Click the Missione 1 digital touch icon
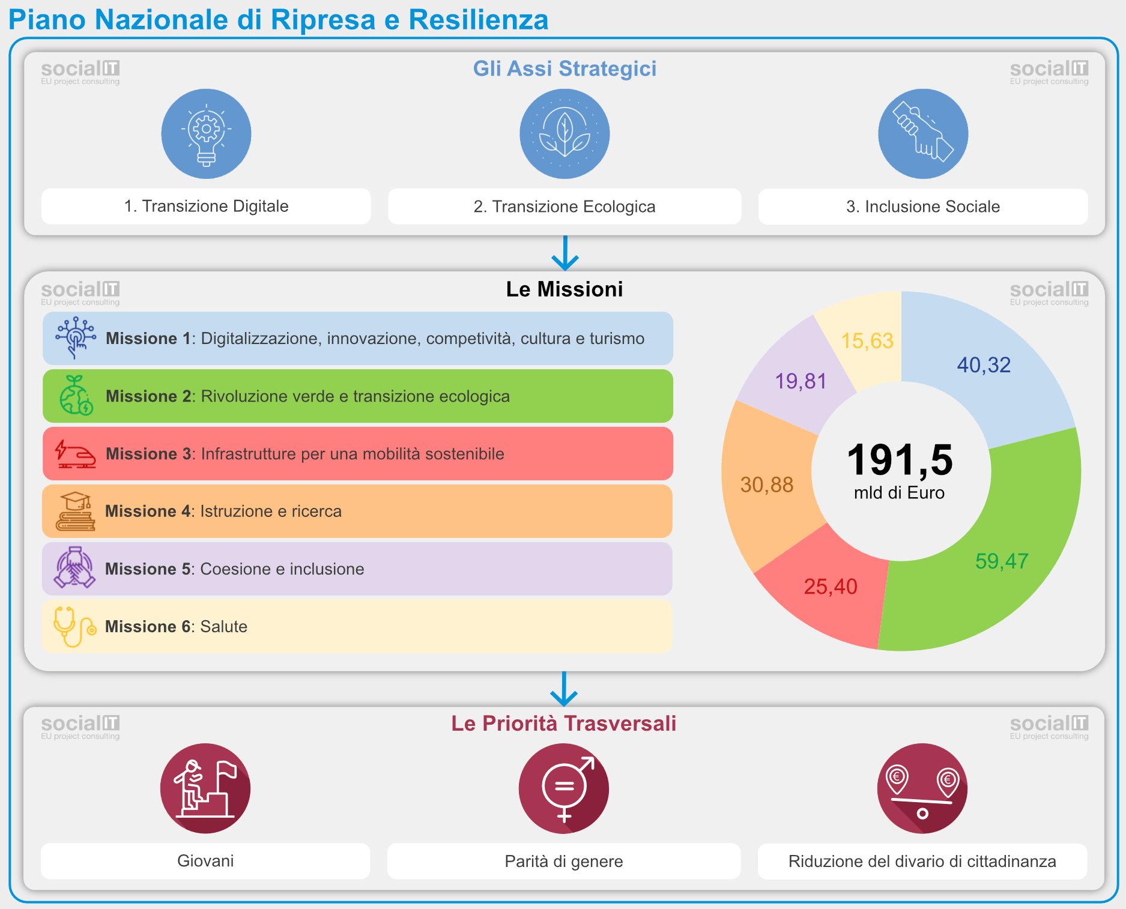 [75, 338]
